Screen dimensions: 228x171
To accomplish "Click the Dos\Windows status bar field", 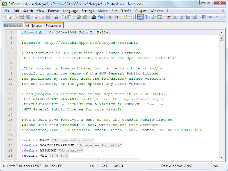I will tap(172, 166).
